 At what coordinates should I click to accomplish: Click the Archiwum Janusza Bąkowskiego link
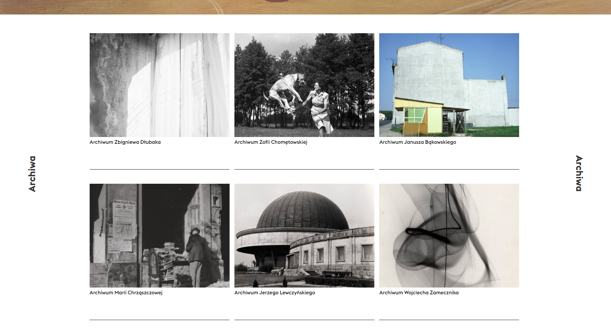418,142
